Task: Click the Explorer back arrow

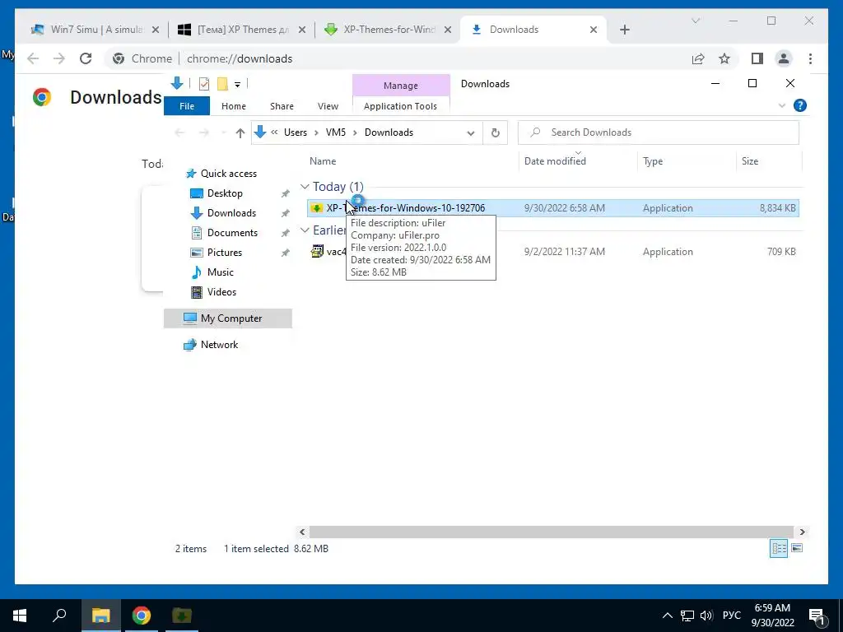Action: click(179, 132)
